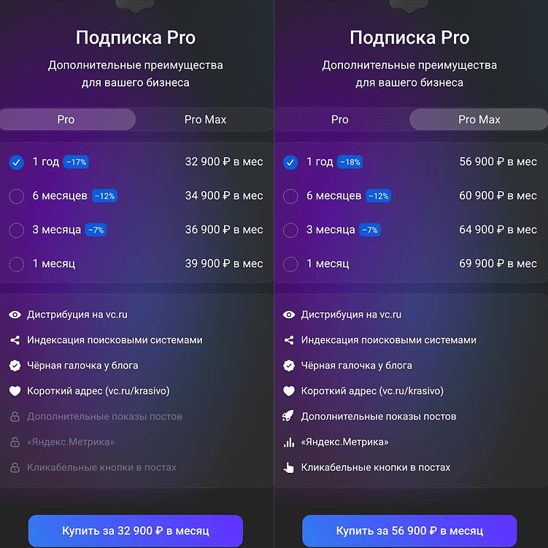Viewport: 548px width, 548px height.
Task: Click the −17% discount badge
Action: pyautogui.click(x=76, y=162)
